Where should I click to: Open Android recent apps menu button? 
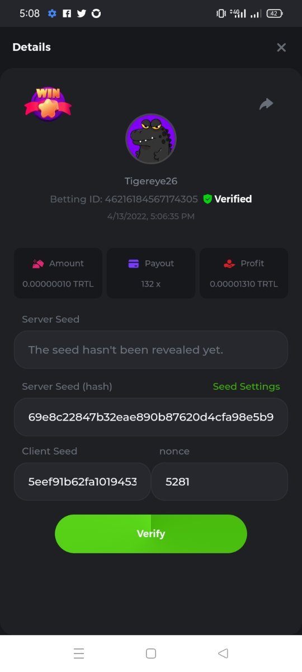pos(79,653)
